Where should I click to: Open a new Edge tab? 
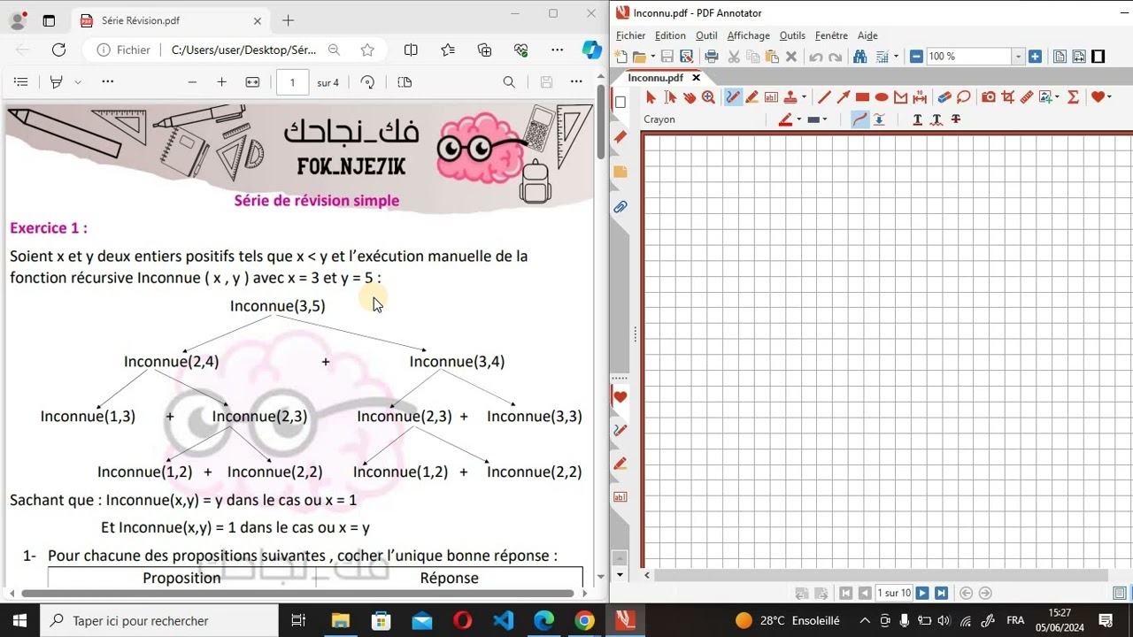click(288, 20)
